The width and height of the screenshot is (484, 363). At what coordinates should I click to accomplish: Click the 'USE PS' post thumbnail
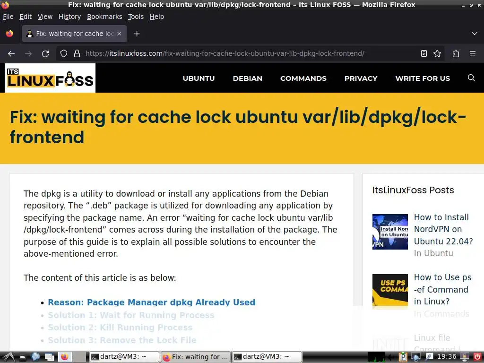click(x=390, y=292)
